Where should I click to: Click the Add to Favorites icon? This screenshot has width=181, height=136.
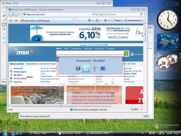(16, 21)
